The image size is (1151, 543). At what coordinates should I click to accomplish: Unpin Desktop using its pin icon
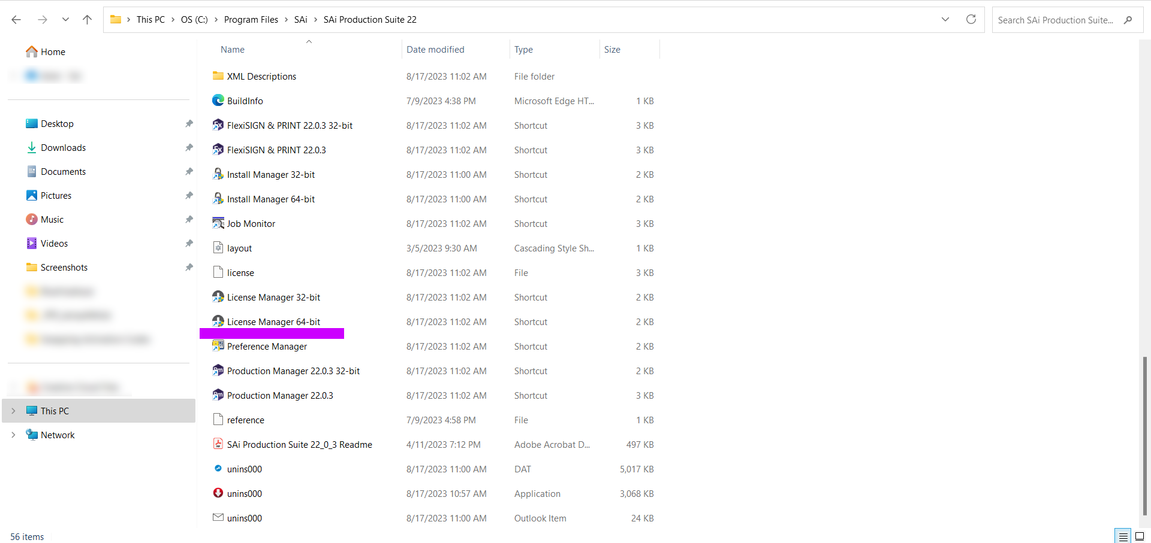[189, 124]
